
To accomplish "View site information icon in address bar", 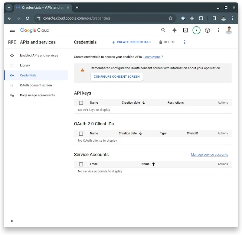I will [38, 18].
